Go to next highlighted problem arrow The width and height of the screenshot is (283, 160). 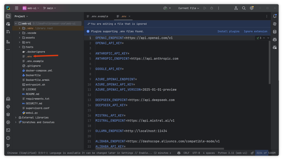[268, 38]
